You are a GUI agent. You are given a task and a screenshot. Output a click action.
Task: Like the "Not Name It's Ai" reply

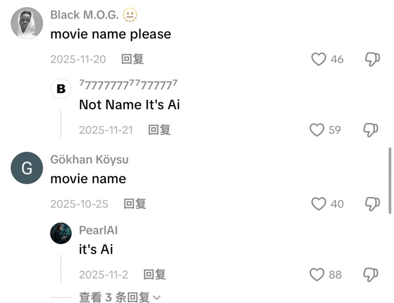[x=317, y=130]
